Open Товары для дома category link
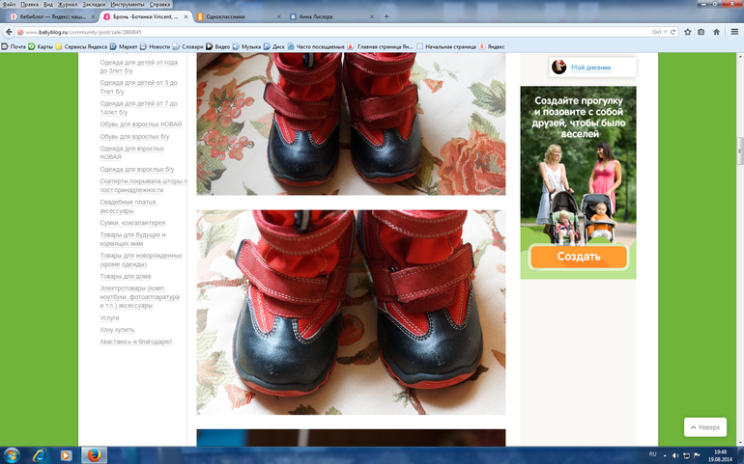 click(125, 276)
